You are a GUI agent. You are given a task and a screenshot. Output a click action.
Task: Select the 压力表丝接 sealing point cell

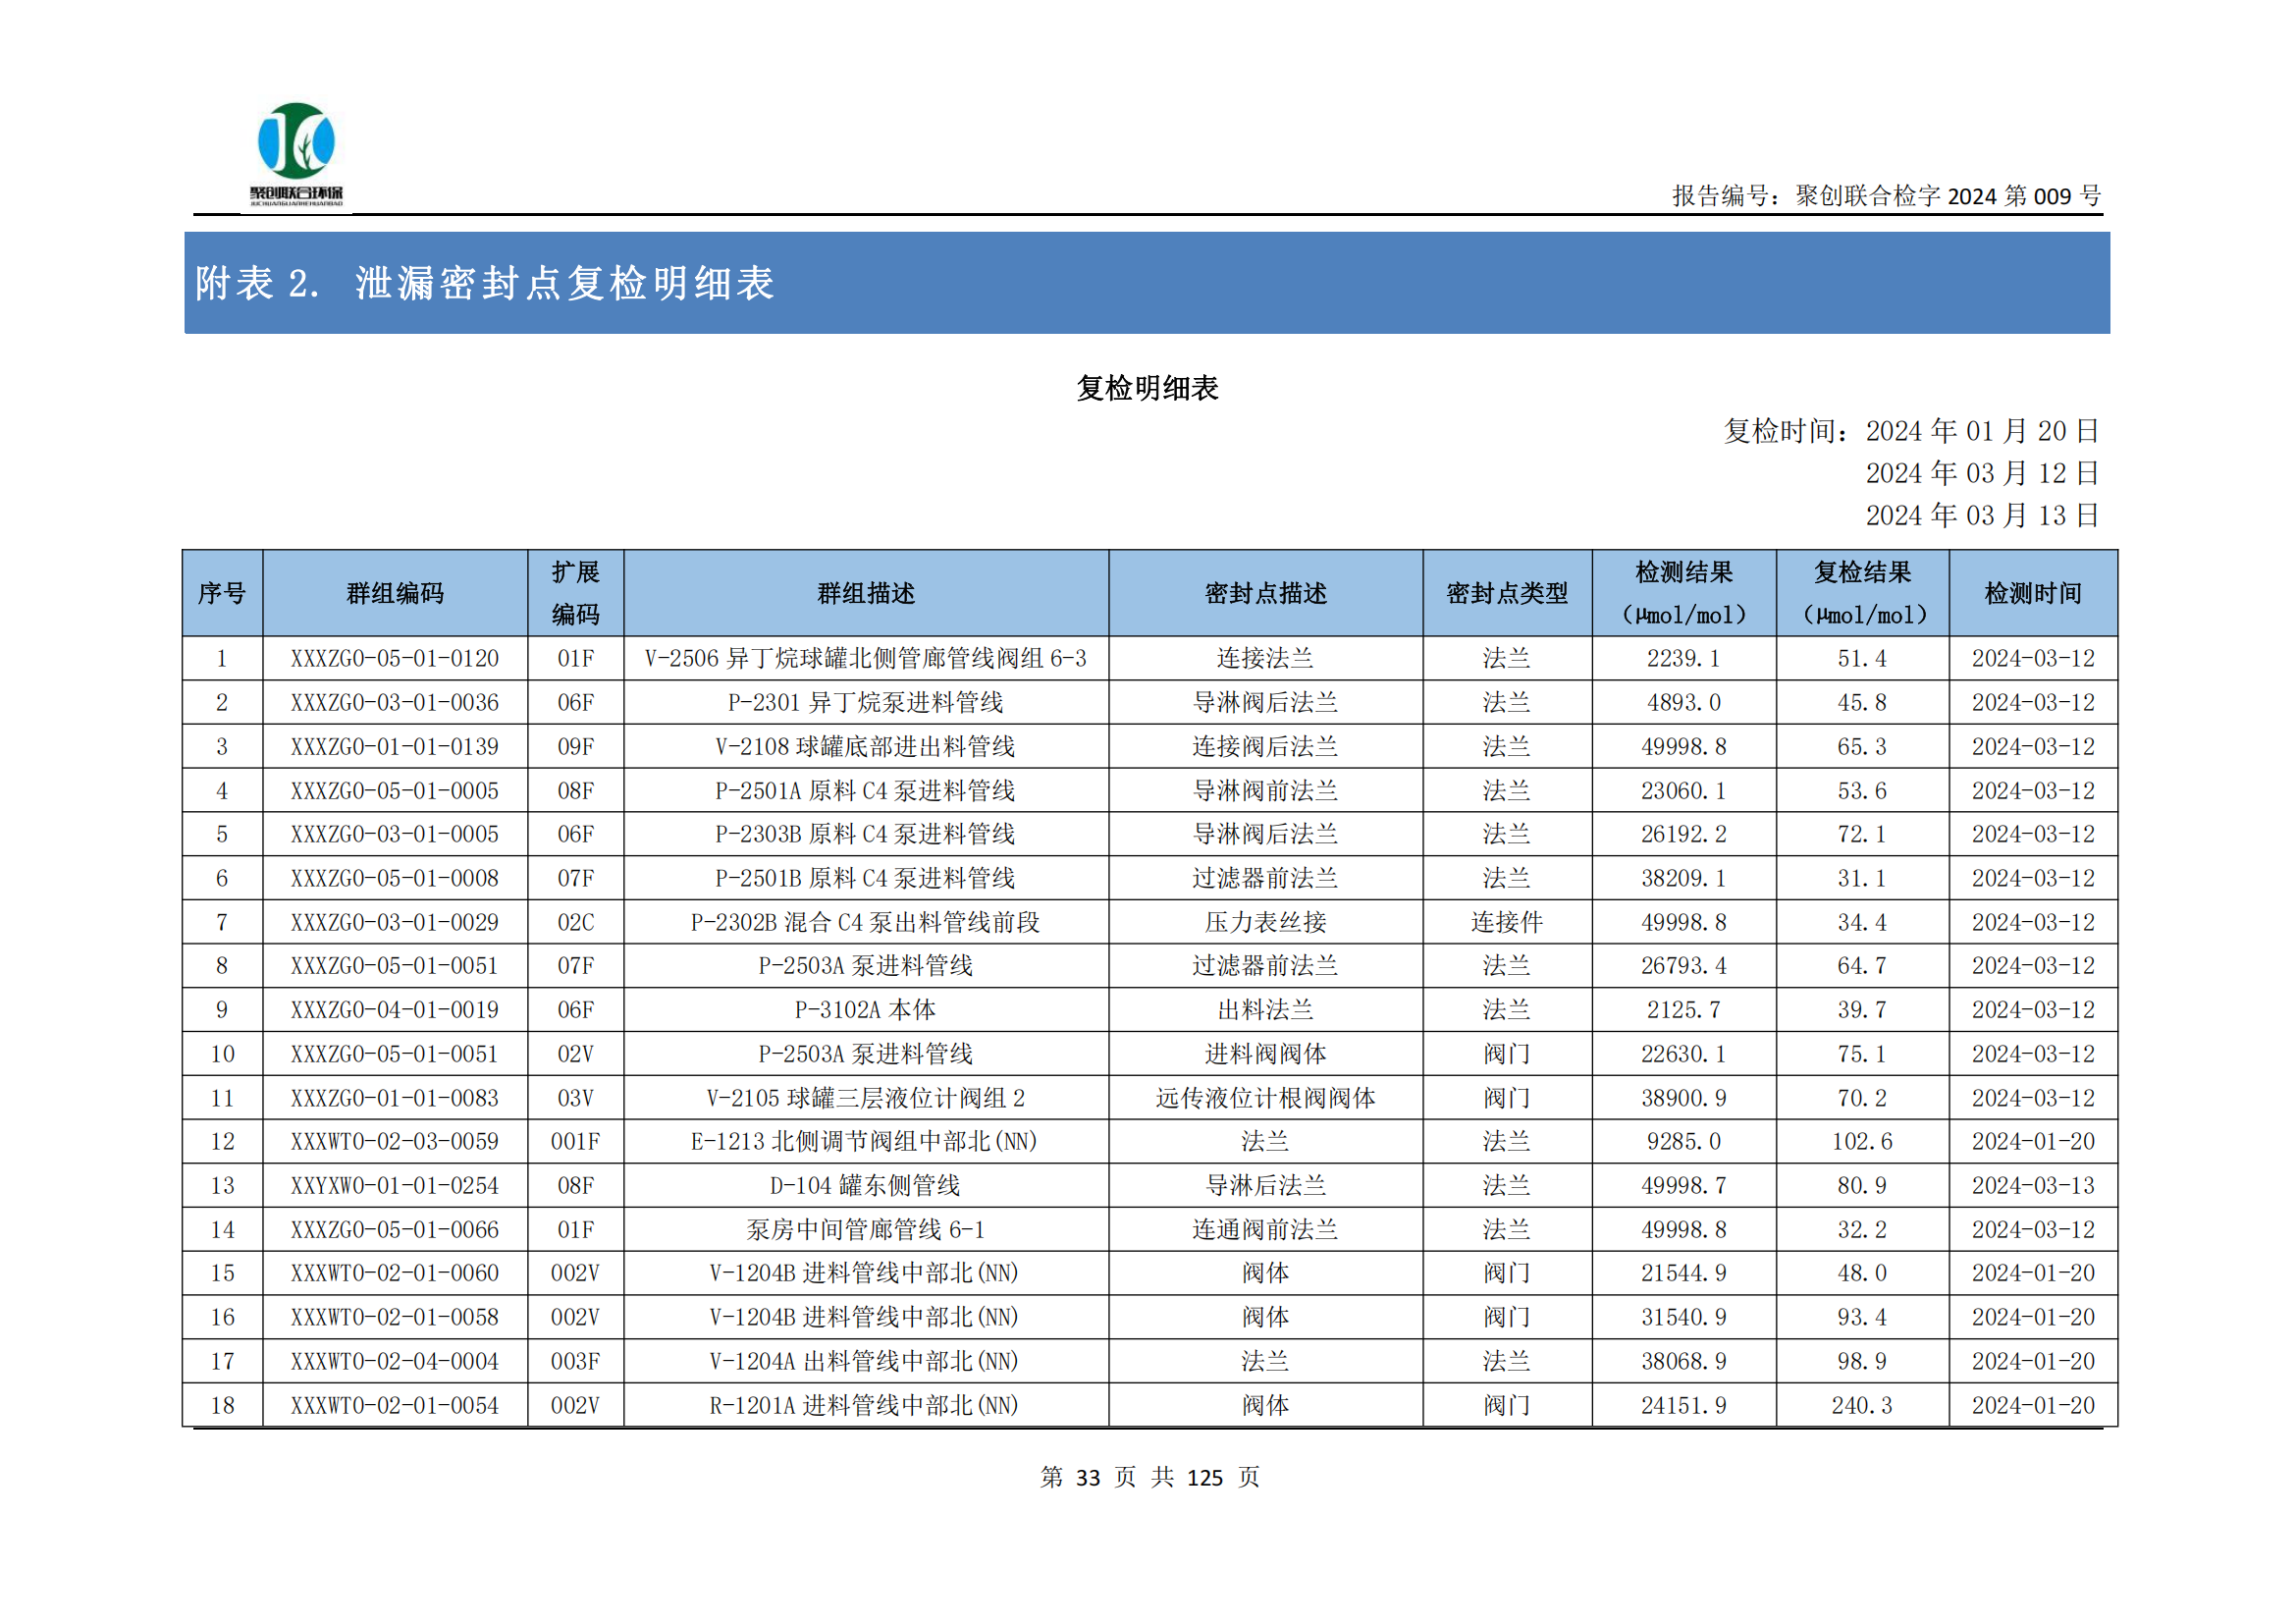point(1265,922)
